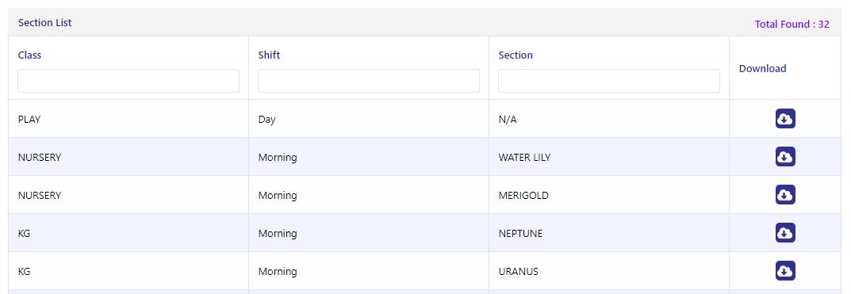Select the Section column header label
This screenshot has height=294, width=851.
point(516,55)
